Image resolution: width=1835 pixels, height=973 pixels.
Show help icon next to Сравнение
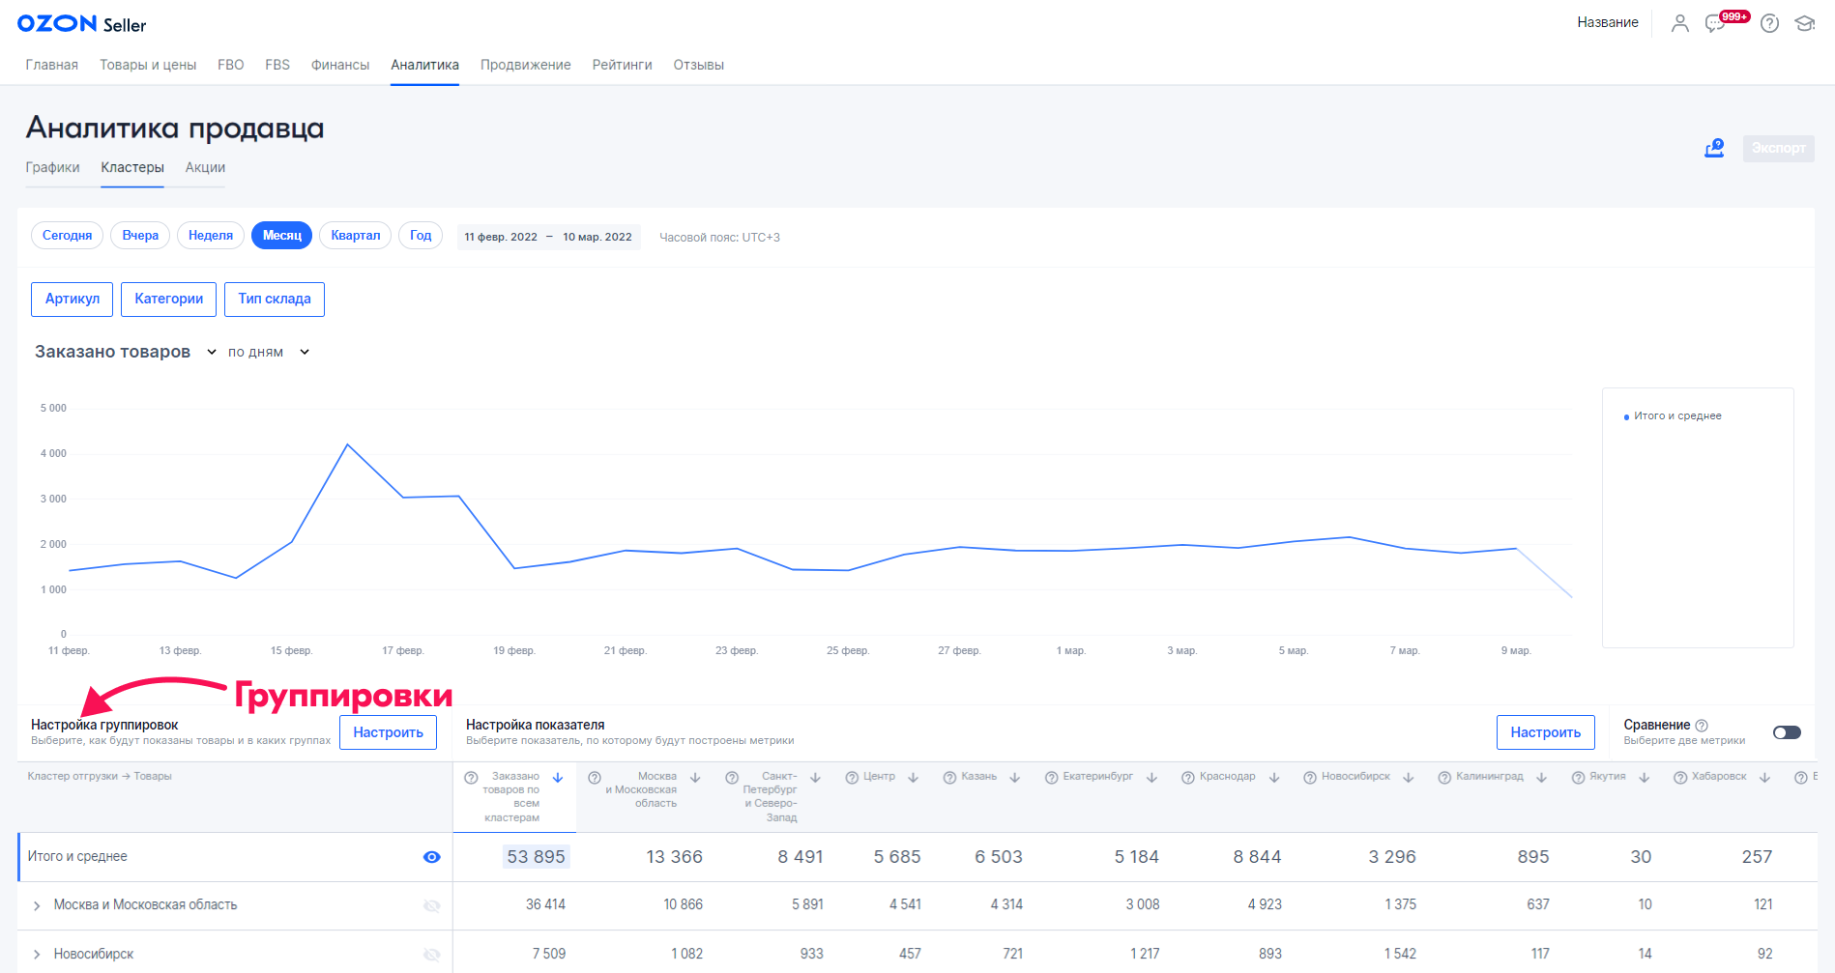1702,725
